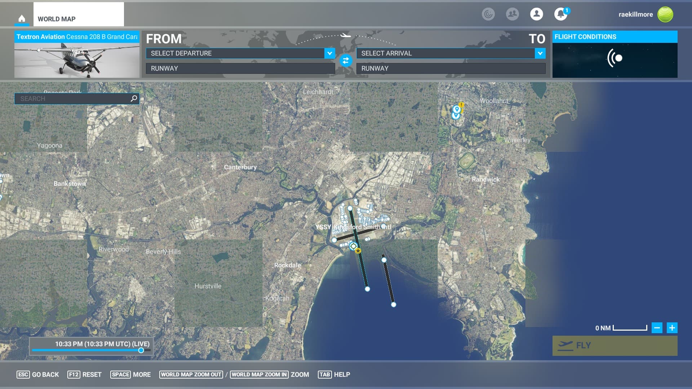Zoom out map with minus button
This screenshot has width=692, height=389.
[657, 328]
